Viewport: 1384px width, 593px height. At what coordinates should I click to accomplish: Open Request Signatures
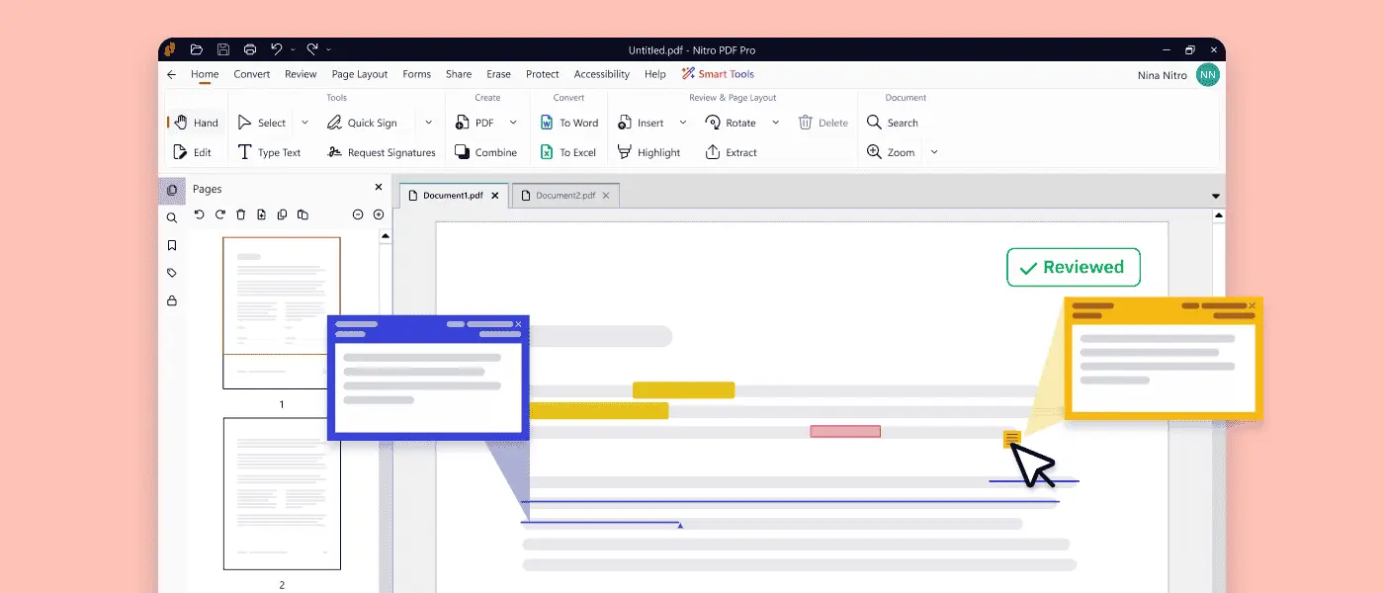381,152
